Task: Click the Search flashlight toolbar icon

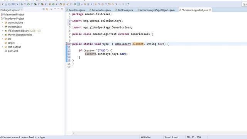Action: [68, 4]
